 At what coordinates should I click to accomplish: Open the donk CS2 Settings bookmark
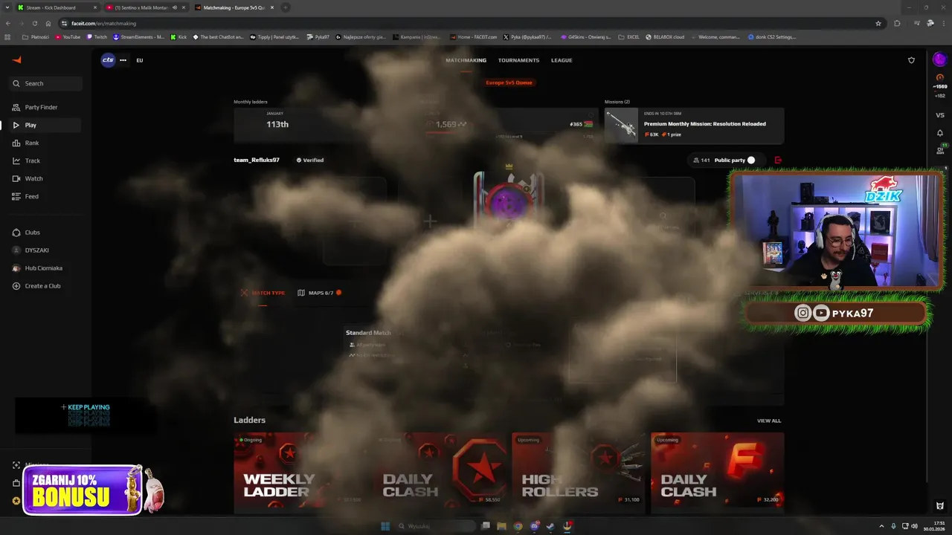[x=771, y=36]
